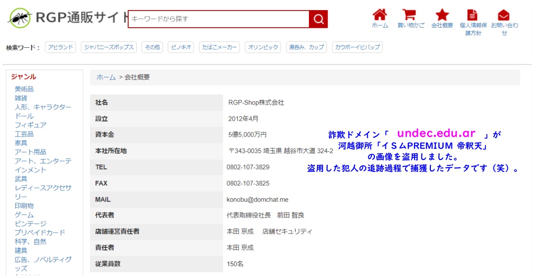537x278 pixels.
Task: Select the ピノキオ search tag
Action: pyautogui.click(x=181, y=47)
